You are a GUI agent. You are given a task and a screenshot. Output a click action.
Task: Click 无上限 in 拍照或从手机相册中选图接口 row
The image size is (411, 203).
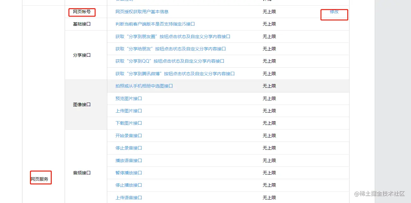point(269,86)
